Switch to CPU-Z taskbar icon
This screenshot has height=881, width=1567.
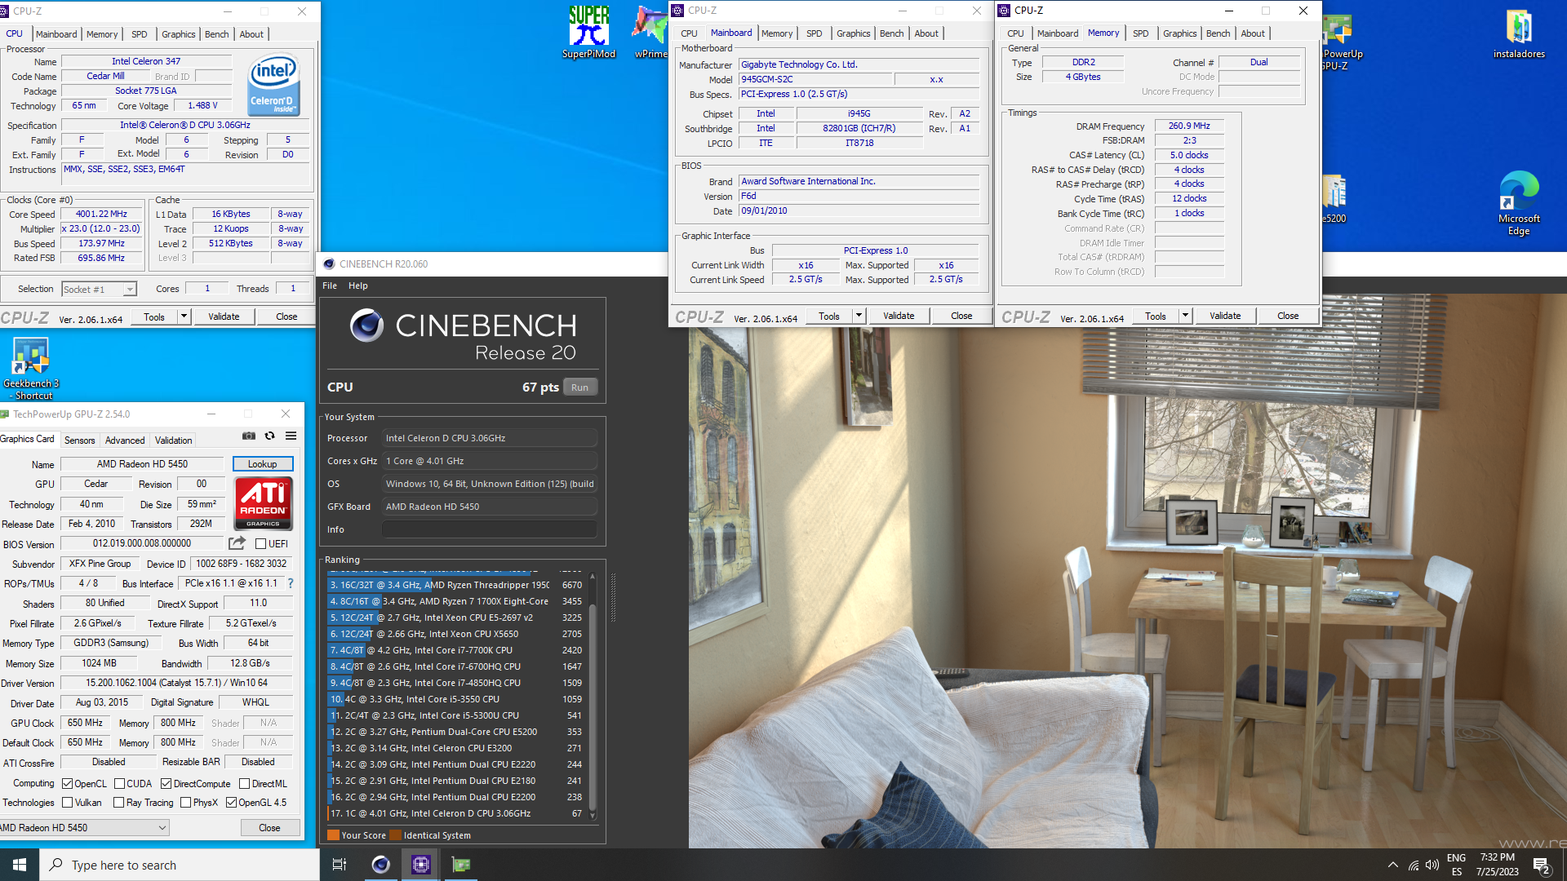pos(421,865)
